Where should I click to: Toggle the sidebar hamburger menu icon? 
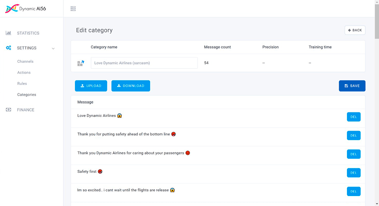point(73,9)
